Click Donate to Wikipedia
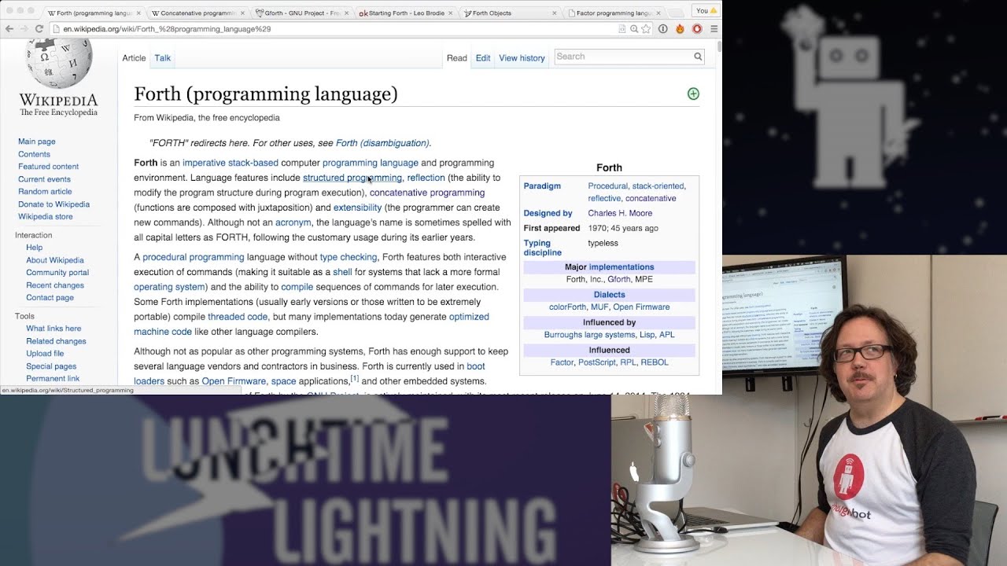1007x566 pixels. click(x=53, y=204)
